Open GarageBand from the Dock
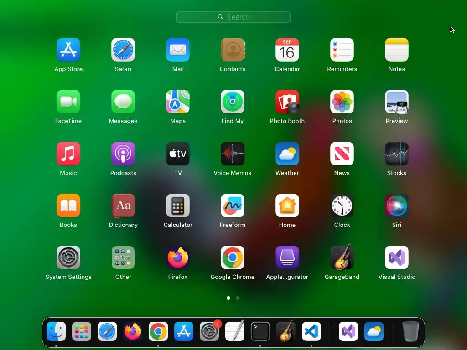467x350 pixels. (x=286, y=331)
